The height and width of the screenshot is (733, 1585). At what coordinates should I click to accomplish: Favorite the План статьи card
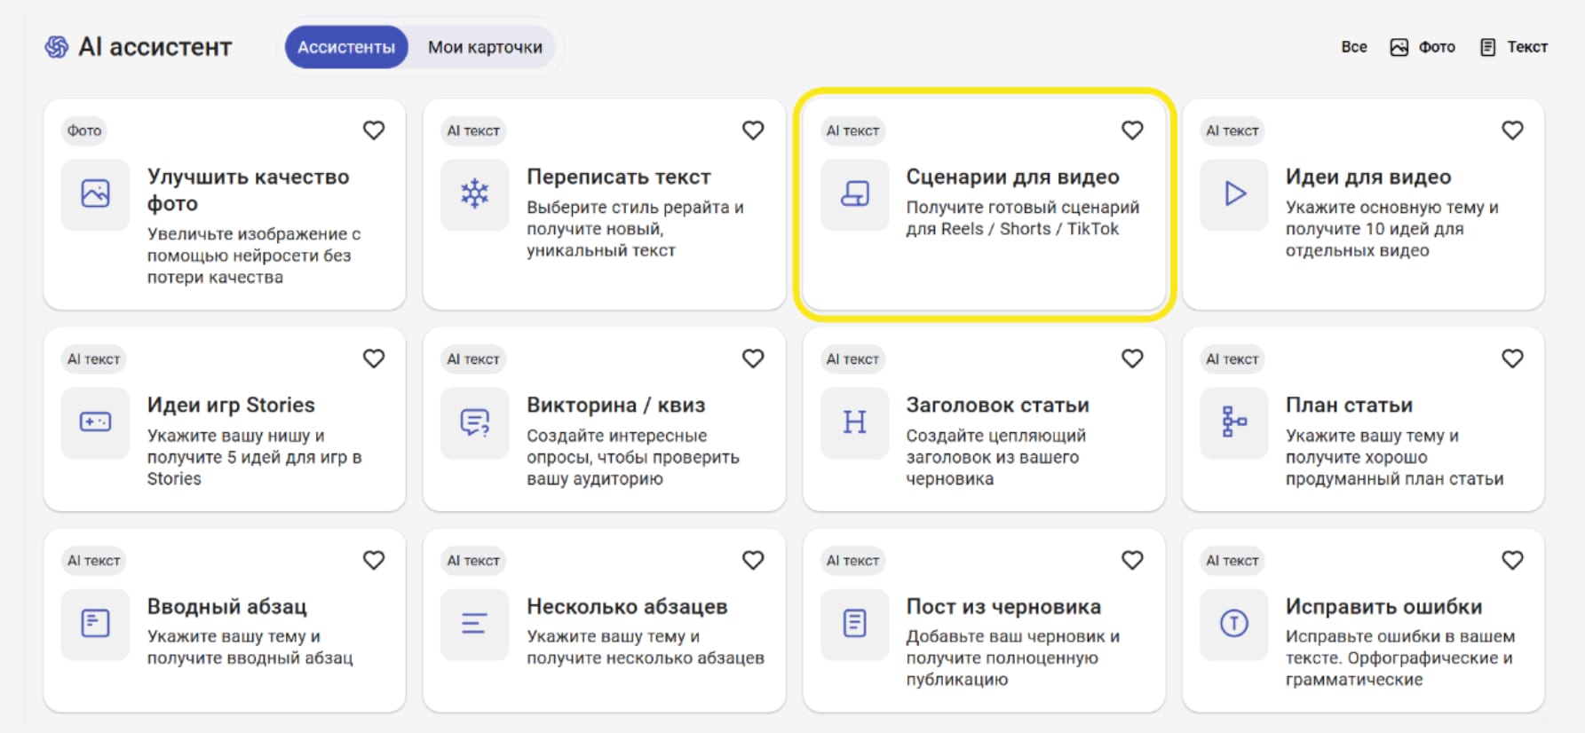[x=1512, y=359]
